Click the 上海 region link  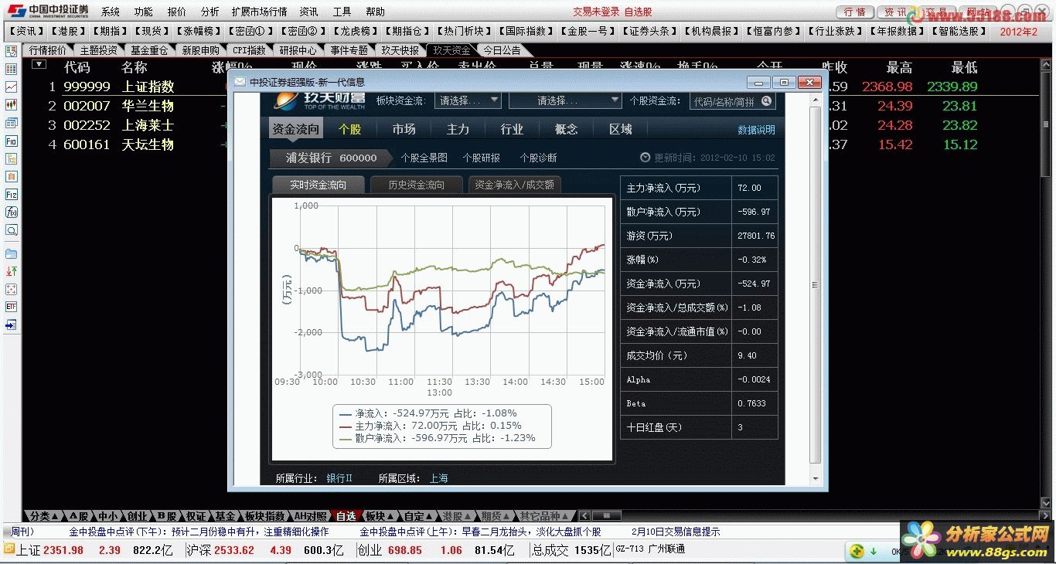(x=438, y=478)
